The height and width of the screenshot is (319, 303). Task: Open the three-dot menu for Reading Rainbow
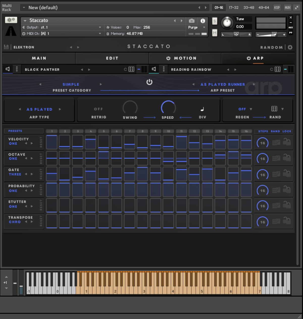point(164,69)
